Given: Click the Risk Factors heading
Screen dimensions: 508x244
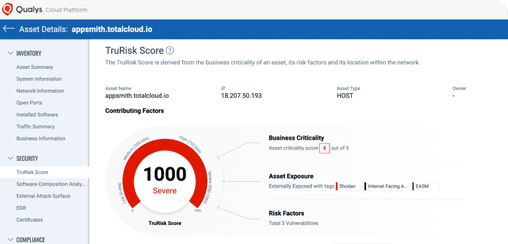Looking at the screenshot, I should pyautogui.click(x=286, y=213).
